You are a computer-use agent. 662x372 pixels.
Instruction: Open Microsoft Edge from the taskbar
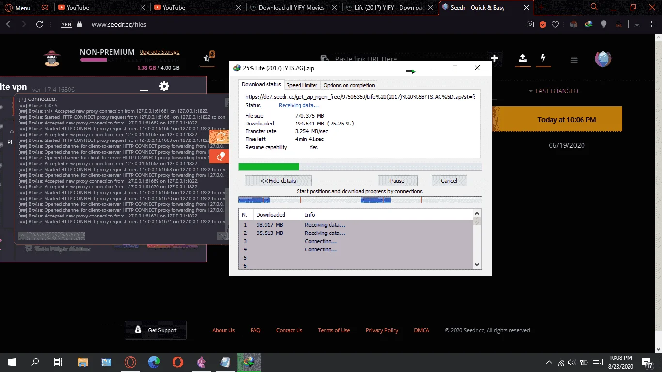tap(154, 362)
